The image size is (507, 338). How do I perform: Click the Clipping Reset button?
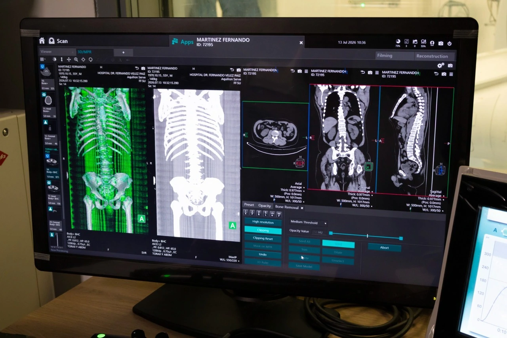point(263,239)
